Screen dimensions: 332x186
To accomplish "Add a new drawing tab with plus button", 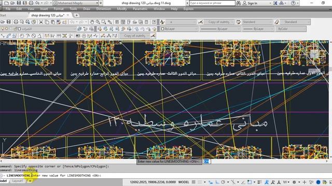I will coord(76,15).
